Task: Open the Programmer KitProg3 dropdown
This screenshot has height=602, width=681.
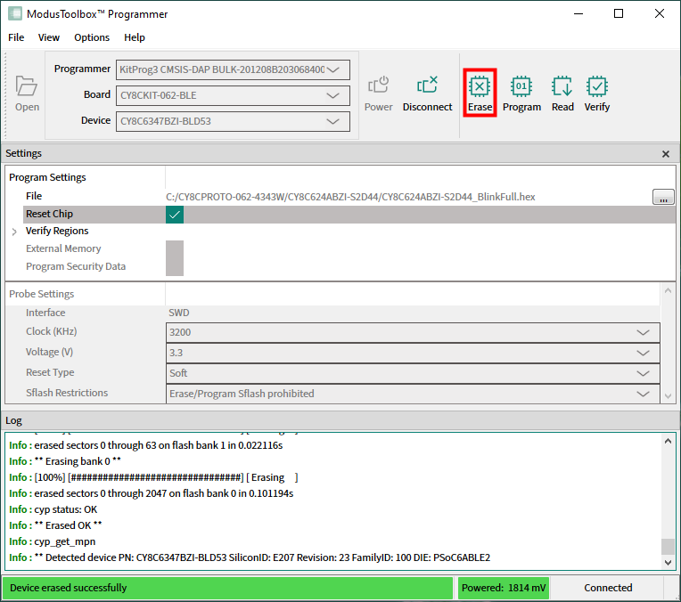Action: pyautogui.click(x=233, y=69)
